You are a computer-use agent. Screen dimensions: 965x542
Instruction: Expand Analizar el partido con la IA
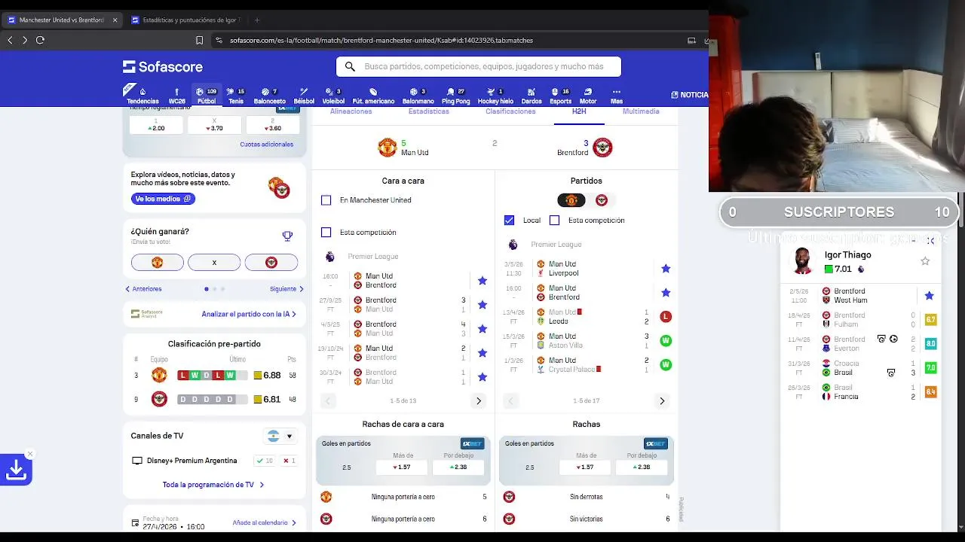click(x=249, y=314)
